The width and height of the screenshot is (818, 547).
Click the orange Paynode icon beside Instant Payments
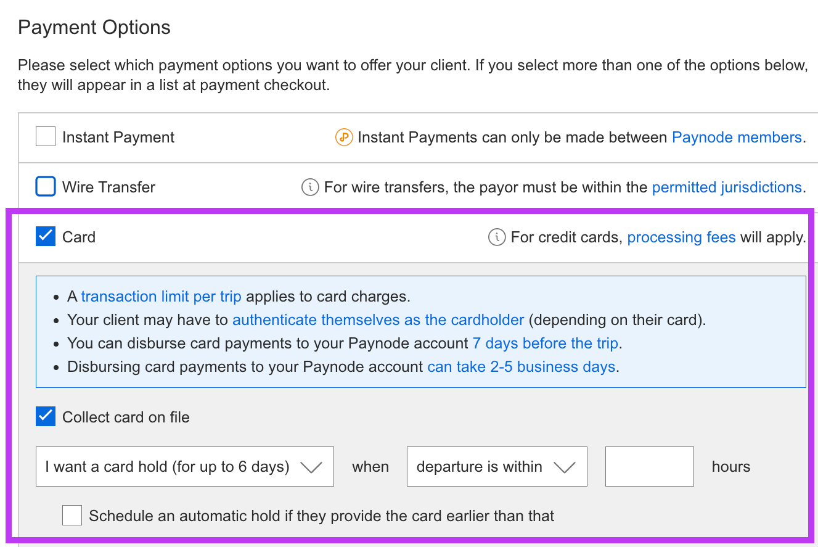[343, 138]
